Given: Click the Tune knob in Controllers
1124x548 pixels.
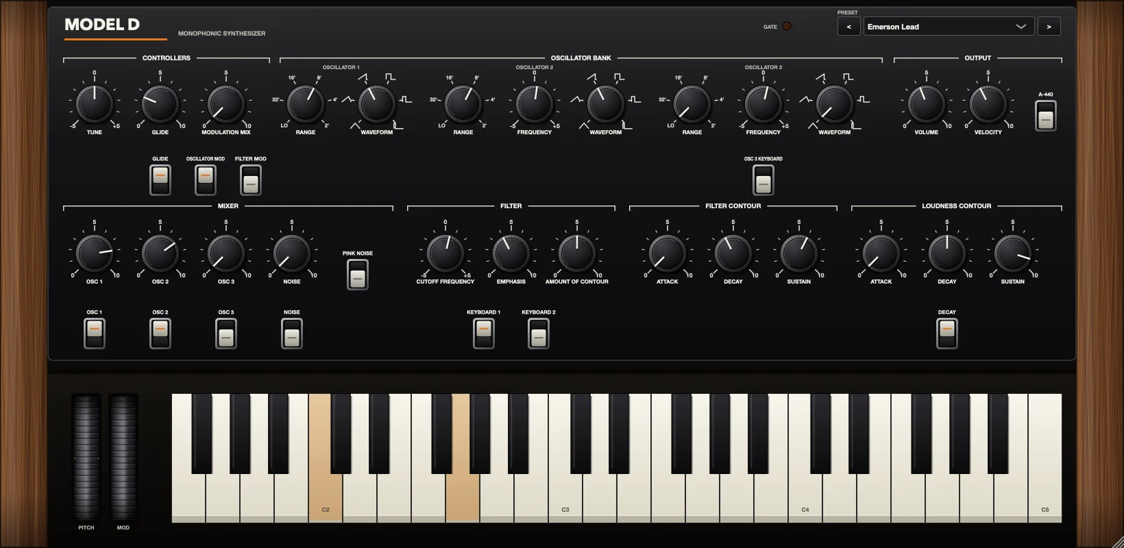Looking at the screenshot, I should click(95, 104).
